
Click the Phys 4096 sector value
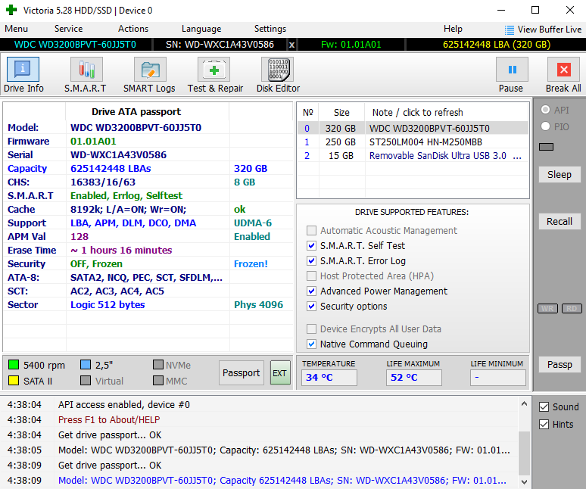point(258,304)
